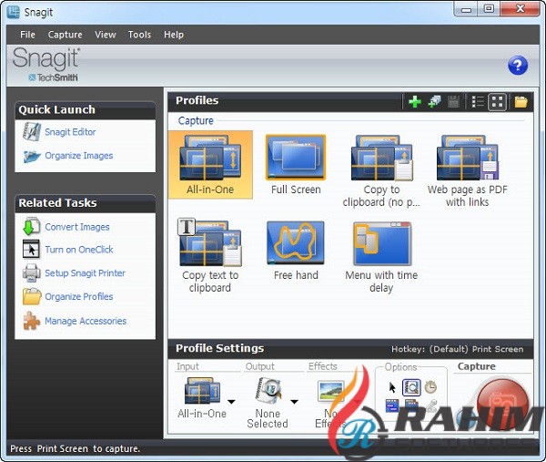Viewport: 546px width, 462px height.
Task: Open the Organize Images link
Action: (x=78, y=156)
